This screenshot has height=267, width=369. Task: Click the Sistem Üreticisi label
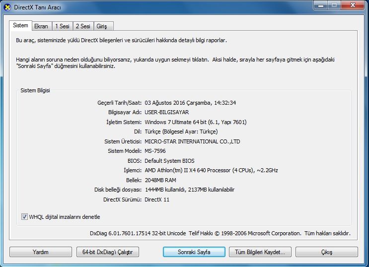click(123, 141)
